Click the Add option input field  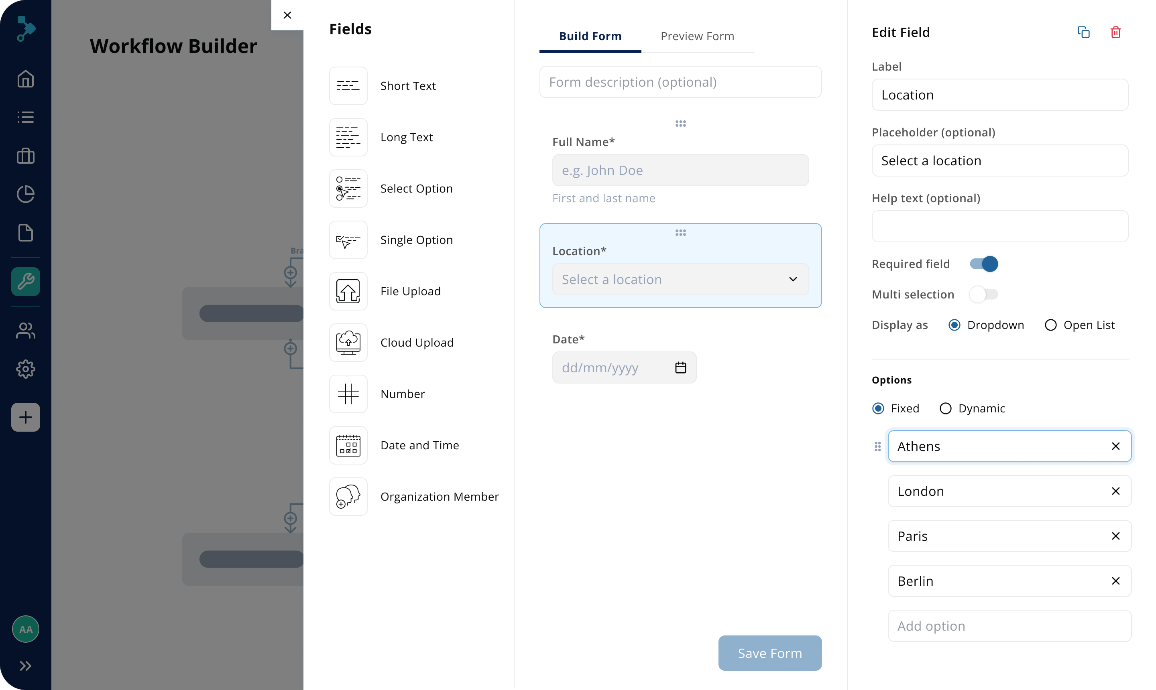tap(1009, 626)
